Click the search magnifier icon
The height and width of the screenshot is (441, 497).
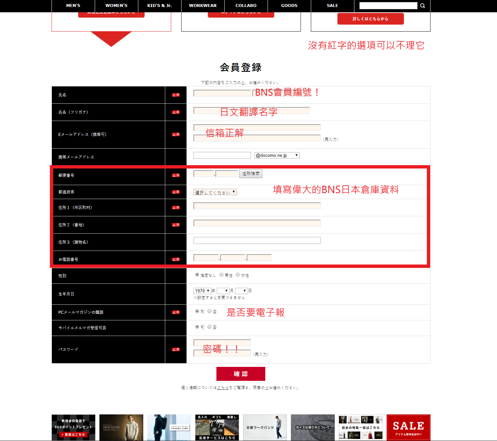[x=423, y=6]
